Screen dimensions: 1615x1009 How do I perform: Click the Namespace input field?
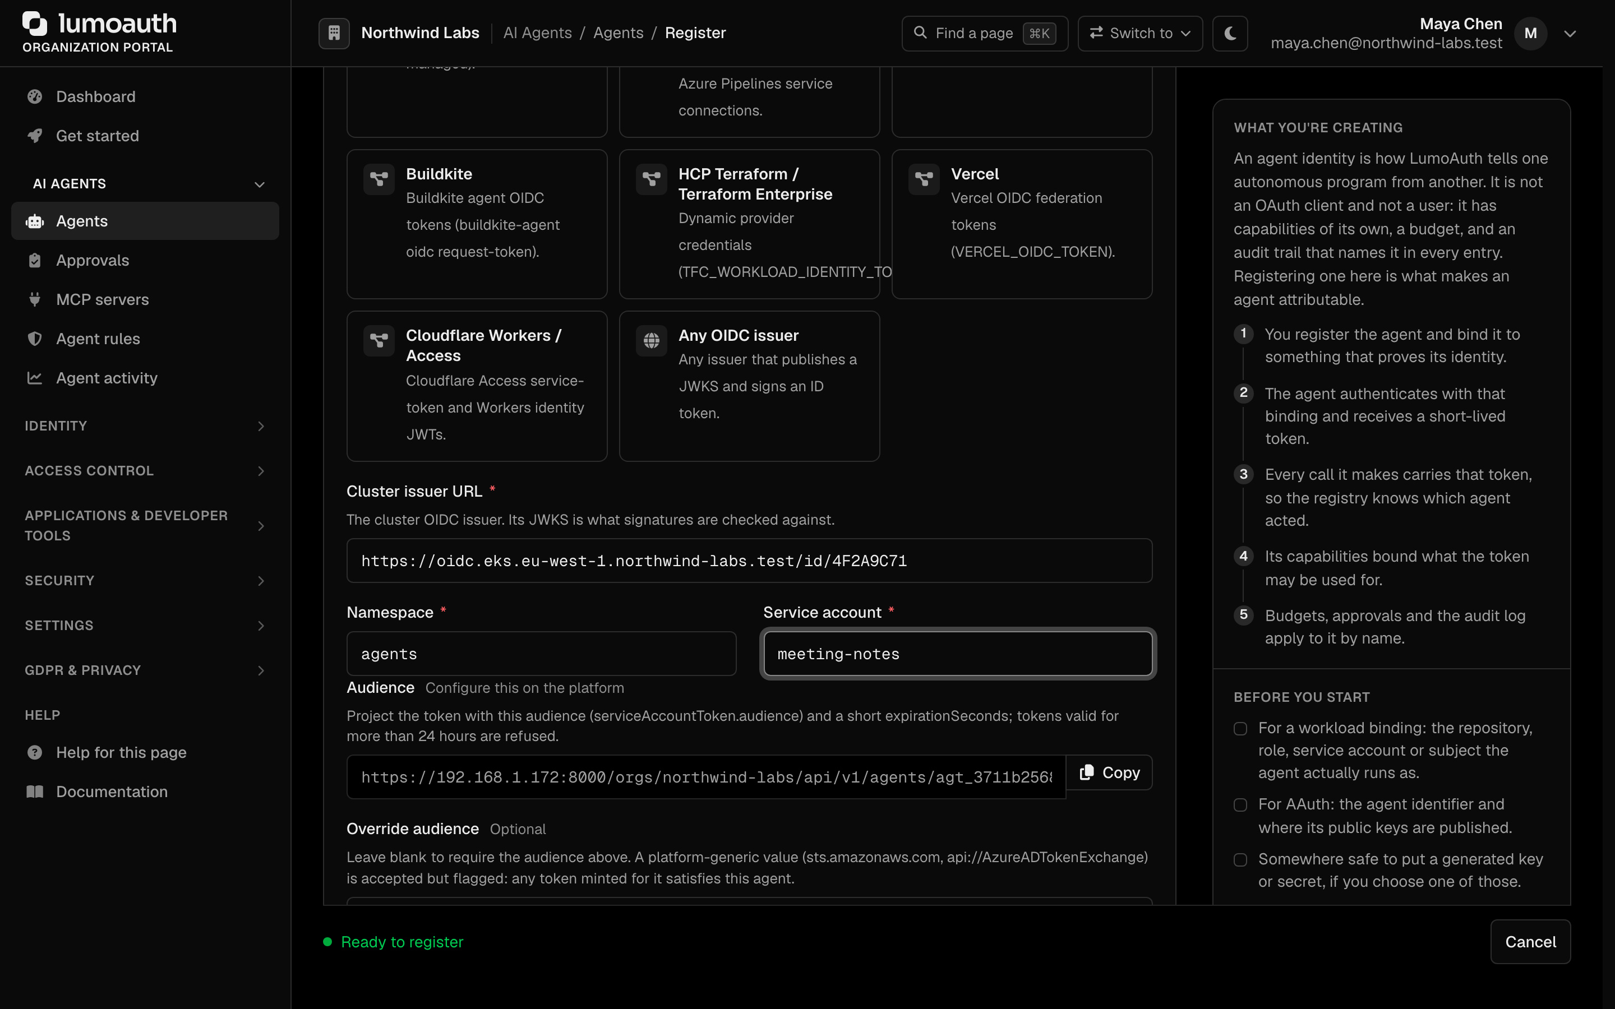point(541,654)
